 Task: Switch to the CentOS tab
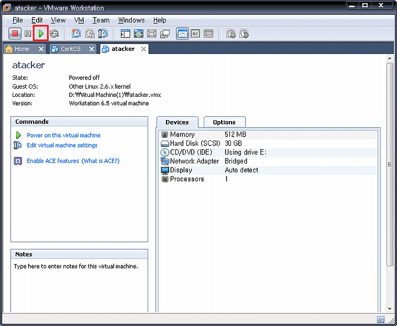[x=71, y=49]
